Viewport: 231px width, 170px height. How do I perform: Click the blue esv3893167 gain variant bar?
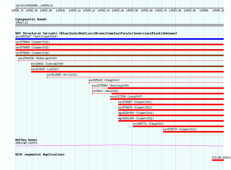119,39
